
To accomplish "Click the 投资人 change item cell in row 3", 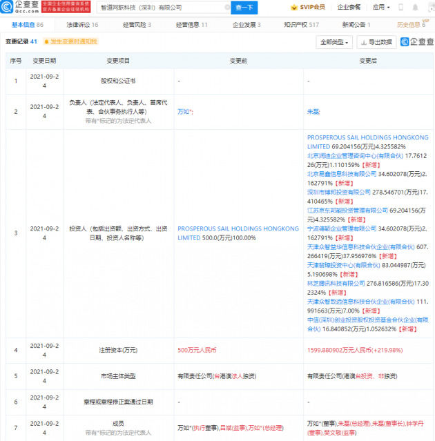I will pos(118,233).
